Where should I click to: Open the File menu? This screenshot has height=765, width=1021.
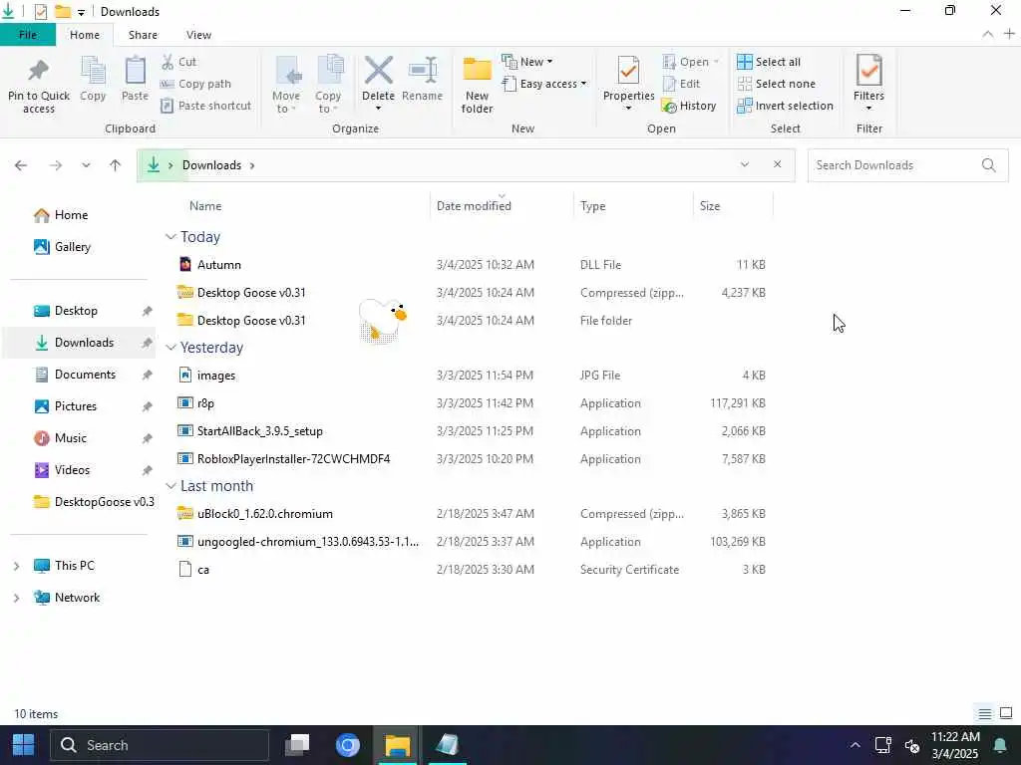(28, 35)
